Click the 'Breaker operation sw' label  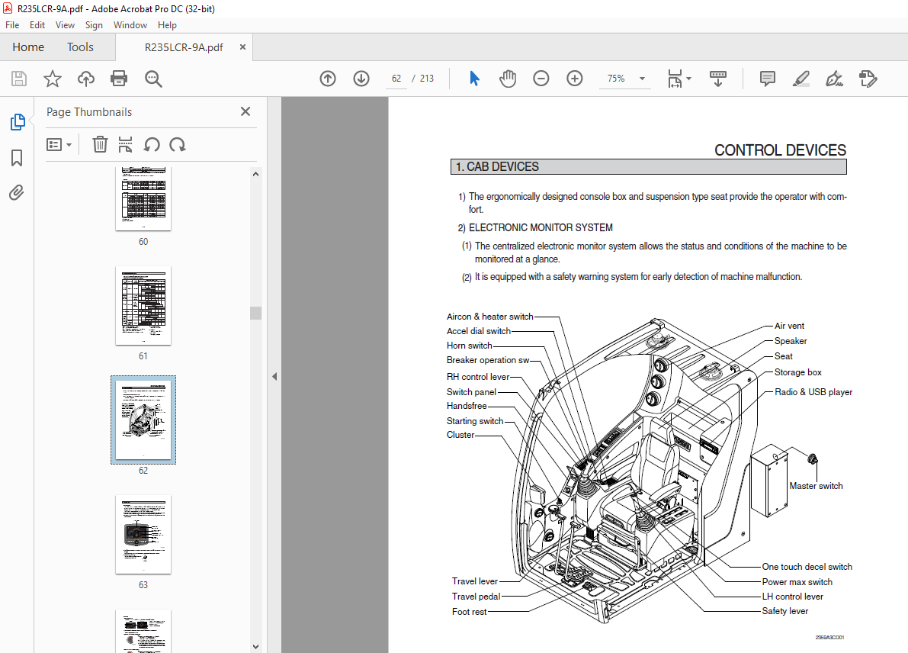488,360
